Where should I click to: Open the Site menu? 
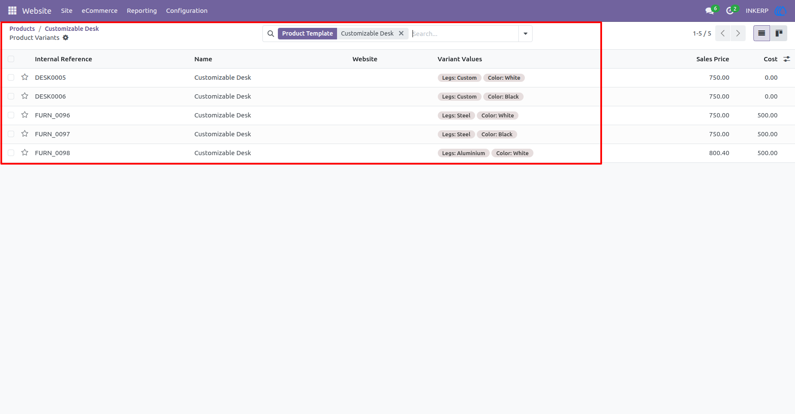[66, 11]
